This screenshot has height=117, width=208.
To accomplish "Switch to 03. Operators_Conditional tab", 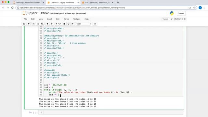I will coord(98,3).
